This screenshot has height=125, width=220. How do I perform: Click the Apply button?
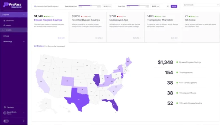click(174, 6)
